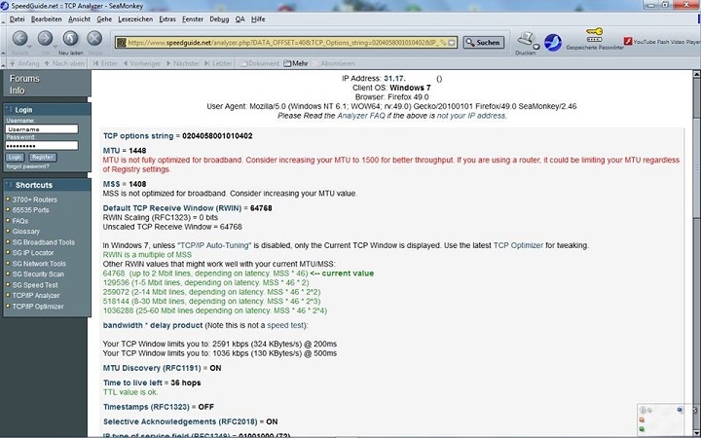
Task: Open the 65535 Ports shortcut
Action: pyautogui.click(x=31, y=210)
